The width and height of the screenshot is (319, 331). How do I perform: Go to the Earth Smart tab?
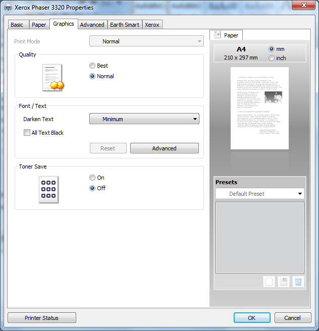coord(125,25)
